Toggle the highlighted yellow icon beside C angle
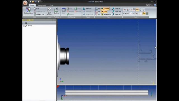The width and height of the screenshot is (179, 101). [x=144, y=13]
